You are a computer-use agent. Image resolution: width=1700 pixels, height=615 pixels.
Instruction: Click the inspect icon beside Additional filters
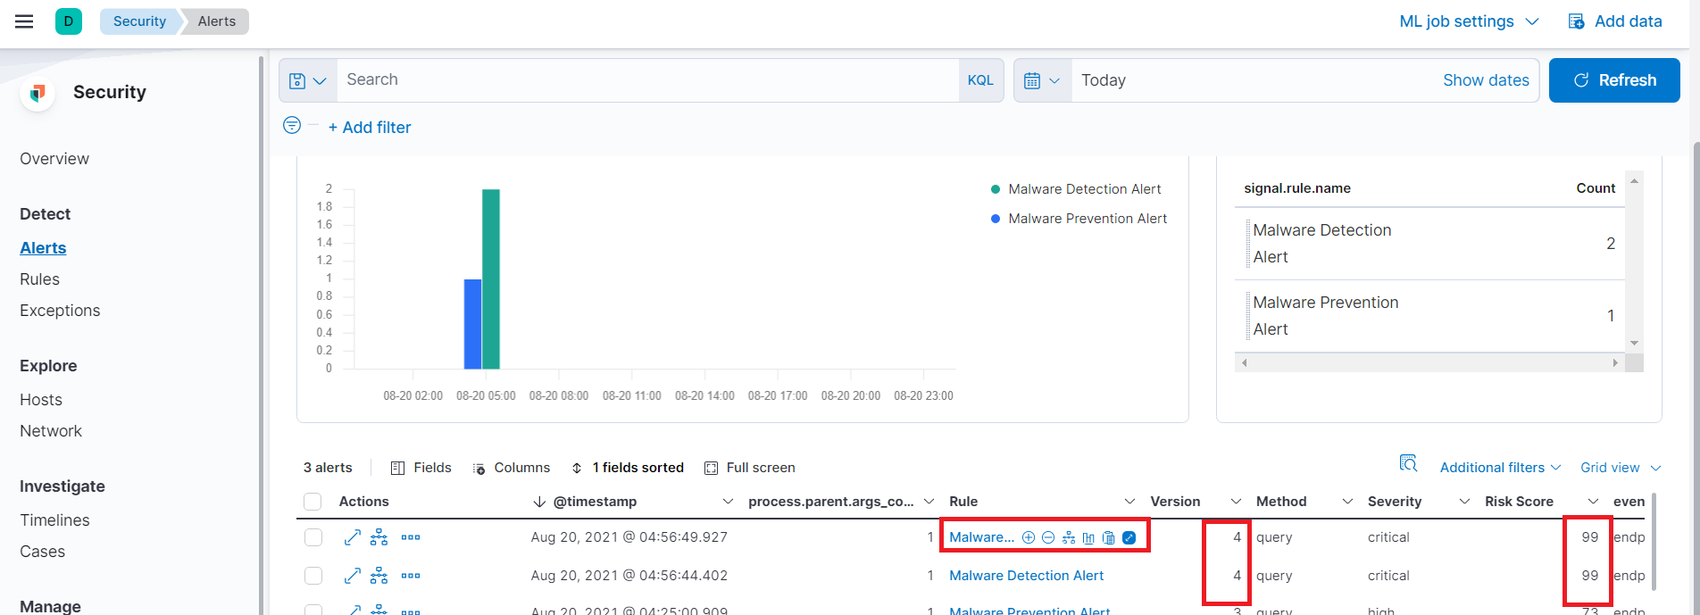click(1409, 463)
